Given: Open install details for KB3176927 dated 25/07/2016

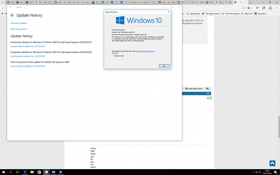Looking at the screenshot, I should (28, 46).
